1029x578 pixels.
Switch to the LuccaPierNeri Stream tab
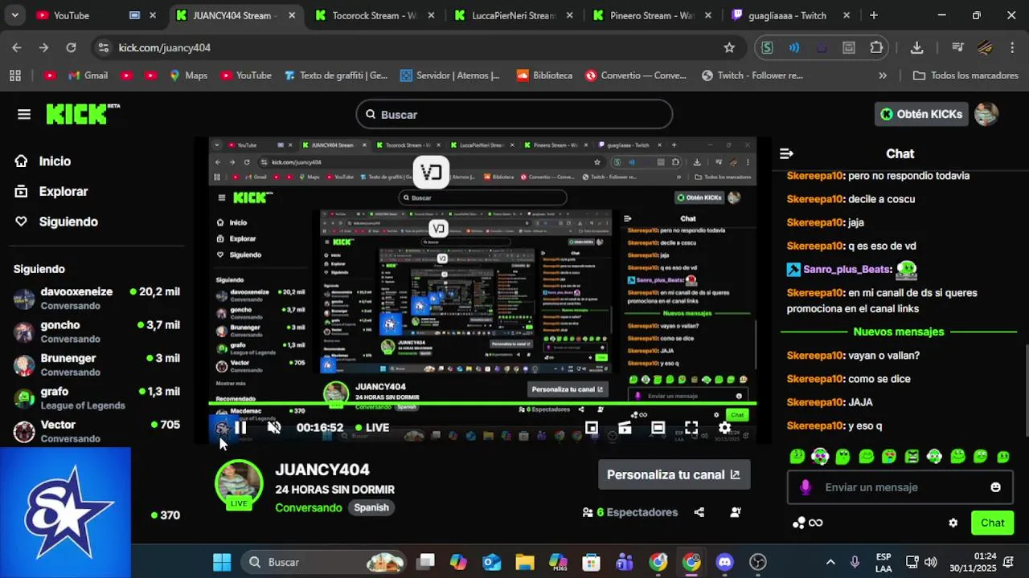point(514,15)
